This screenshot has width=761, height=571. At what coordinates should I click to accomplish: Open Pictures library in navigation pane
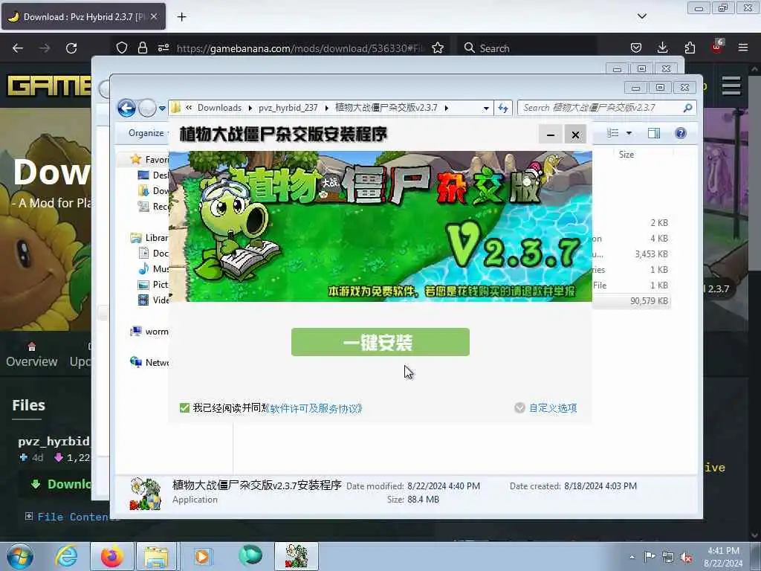click(153, 284)
